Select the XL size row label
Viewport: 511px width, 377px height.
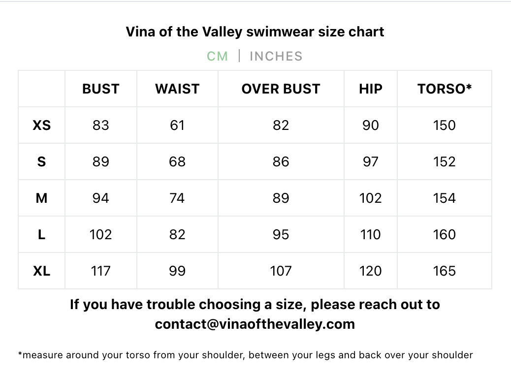click(x=42, y=271)
